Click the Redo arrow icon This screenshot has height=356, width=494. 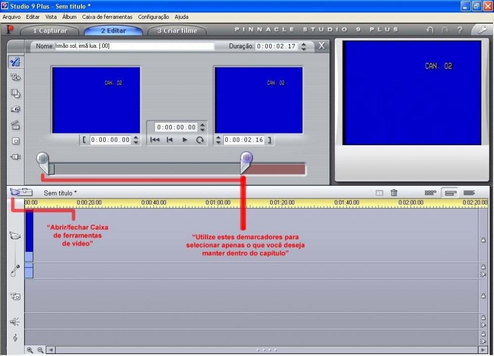(445, 30)
